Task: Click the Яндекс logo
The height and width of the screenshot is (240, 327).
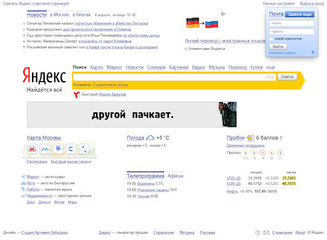Action: coord(44,76)
